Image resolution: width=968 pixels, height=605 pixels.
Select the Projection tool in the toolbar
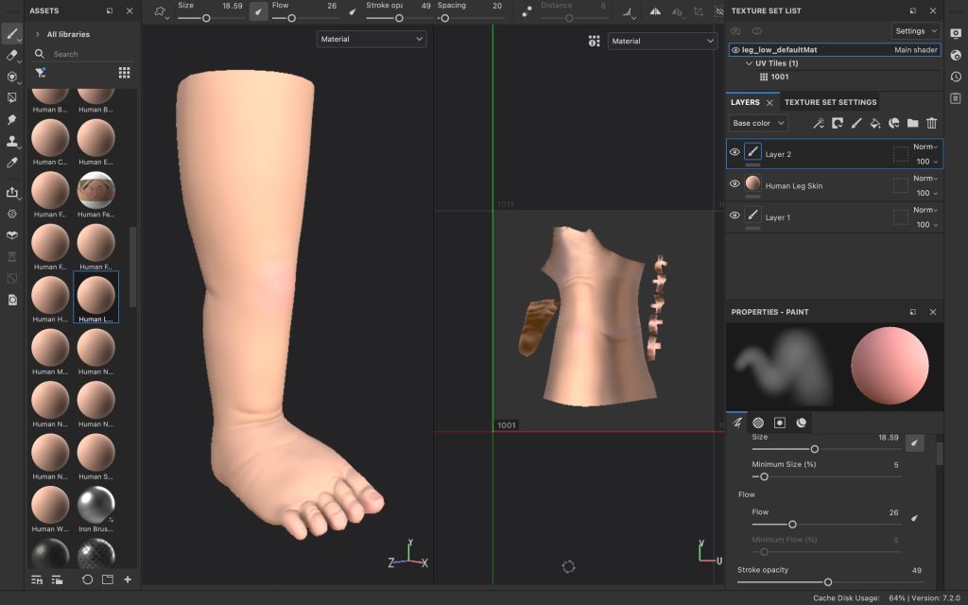(11, 77)
